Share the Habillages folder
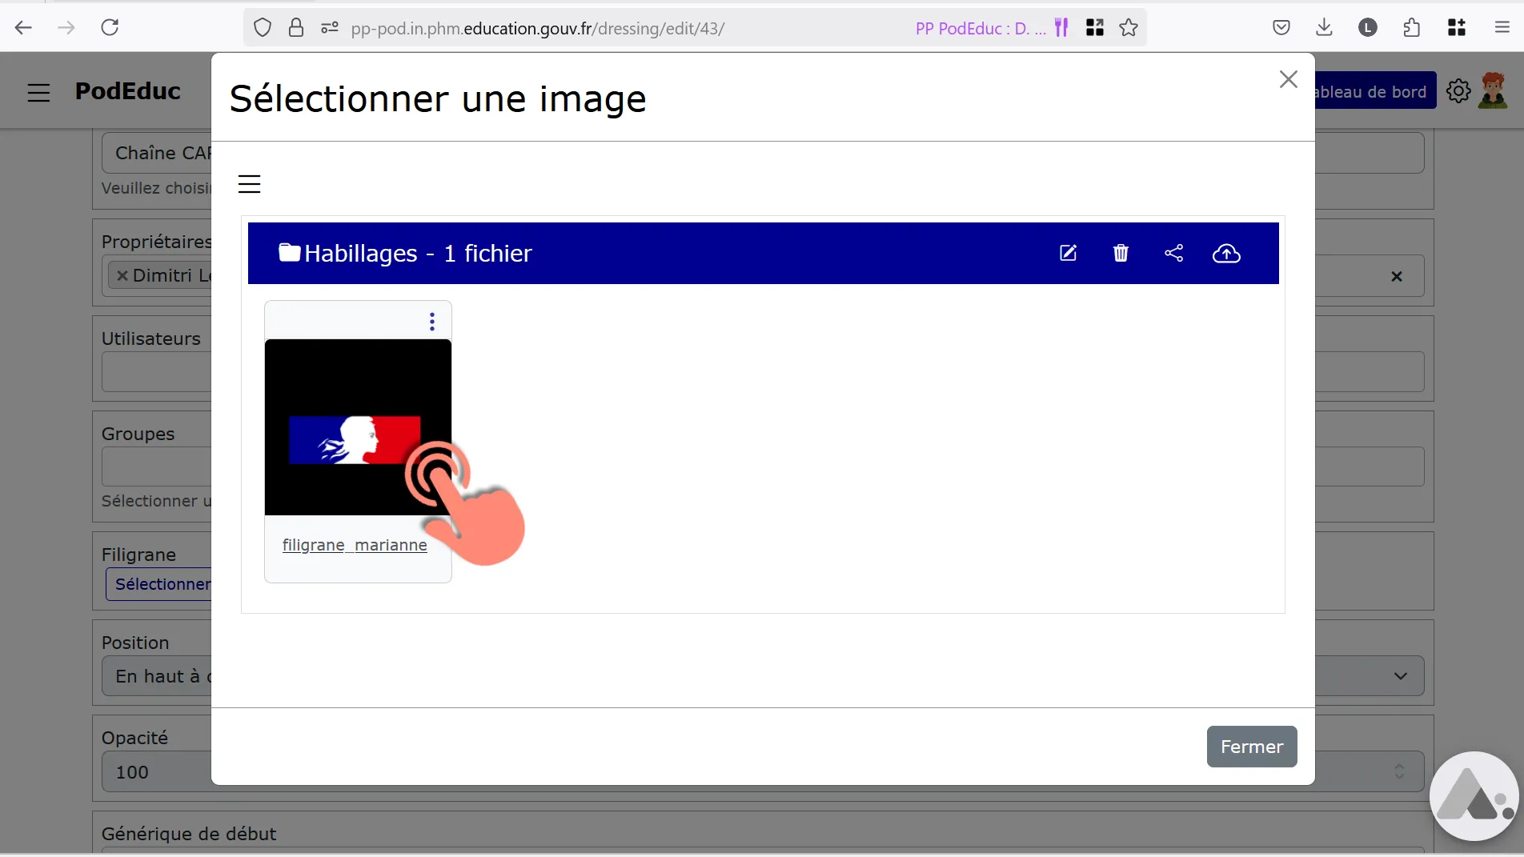The width and height of the screenshot is (1524, 857). click(1173, 253)
